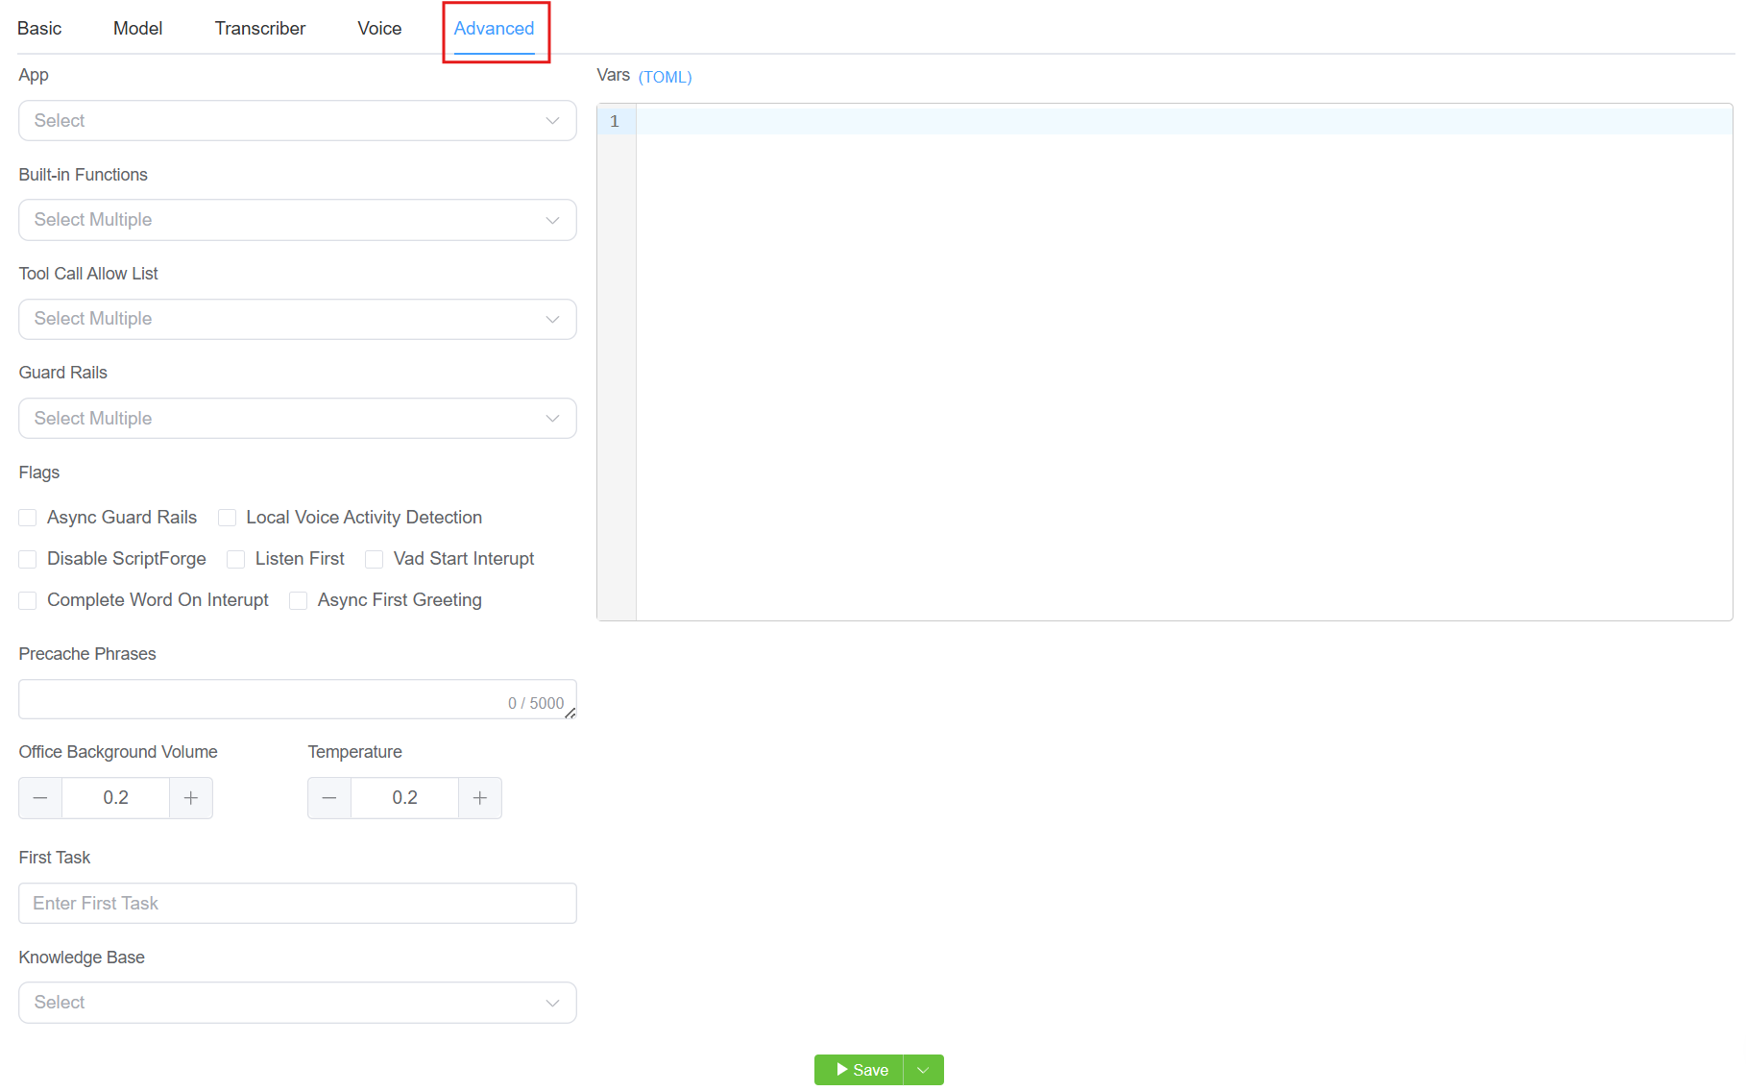The height and width of the screenshot is (1091, 1746).
Task: Click the Temperature minus button
Action: pyautogui.click(x=329, y=798)
